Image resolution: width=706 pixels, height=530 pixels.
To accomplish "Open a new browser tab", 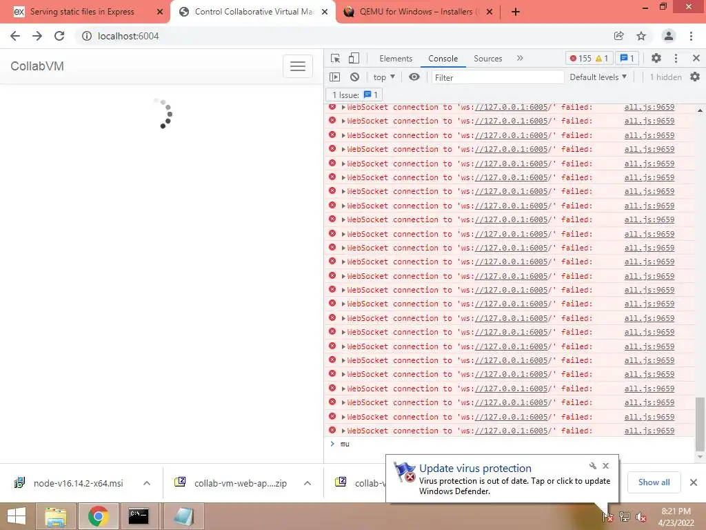I will (x=516, y=12).
